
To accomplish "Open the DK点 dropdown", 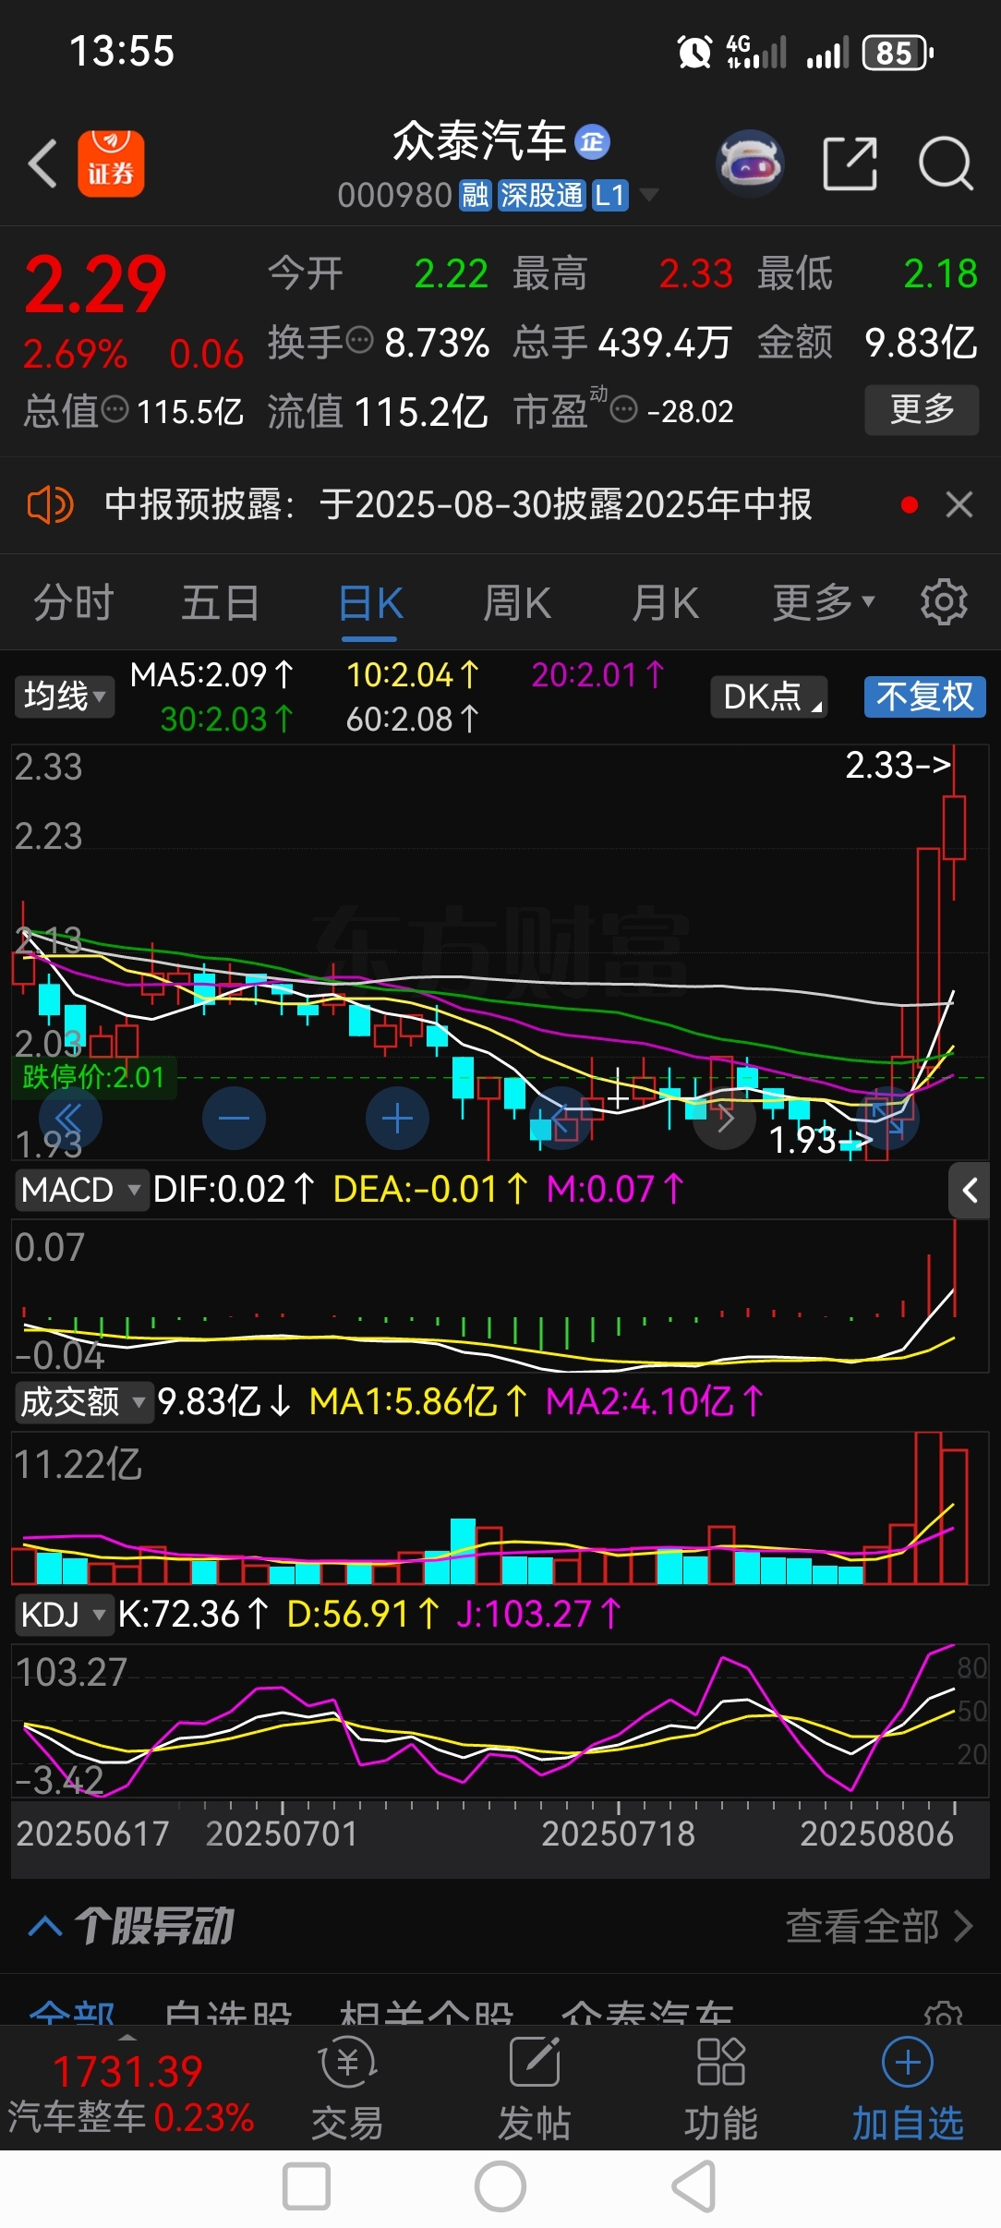I will pos(769,696).
